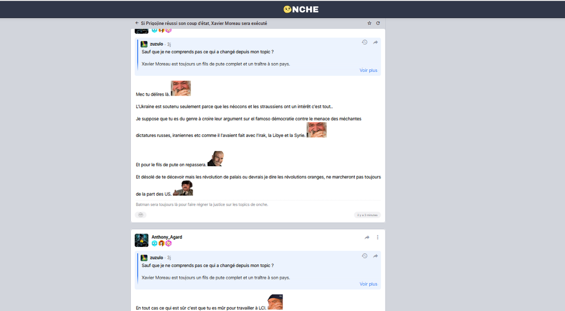Expand 'Voir plus' in quote above 'En tout cas'

(x=368, y=284)
